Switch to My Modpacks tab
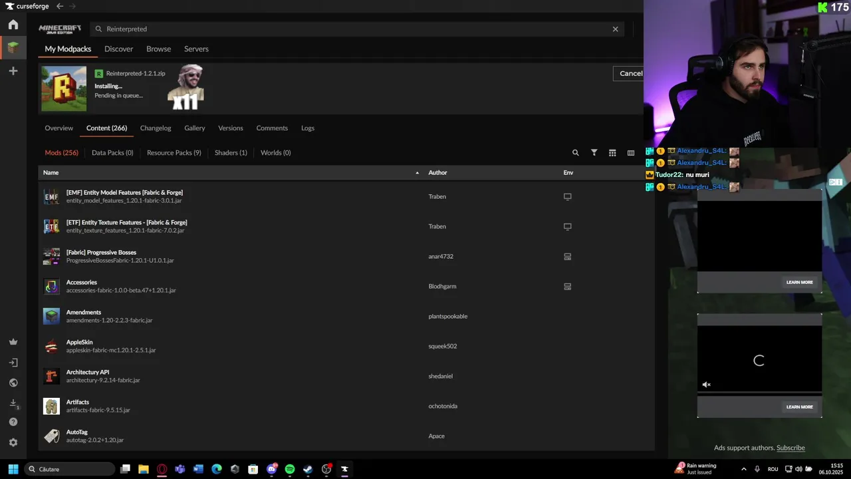 (x=68, y=49)
